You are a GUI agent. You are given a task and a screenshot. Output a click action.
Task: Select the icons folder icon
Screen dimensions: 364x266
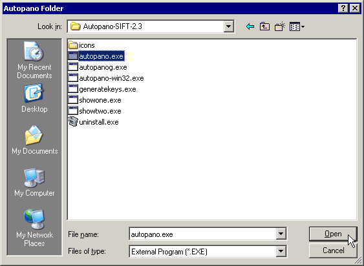pyautogui.click(x=72, y=45)
